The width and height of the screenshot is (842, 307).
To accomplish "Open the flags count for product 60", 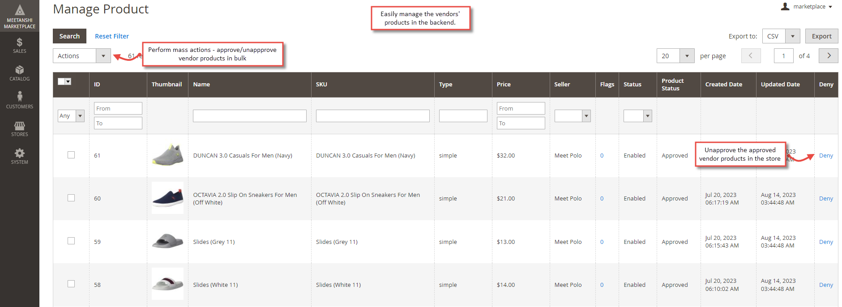I will pyautogui.click(x=602, y=199).
